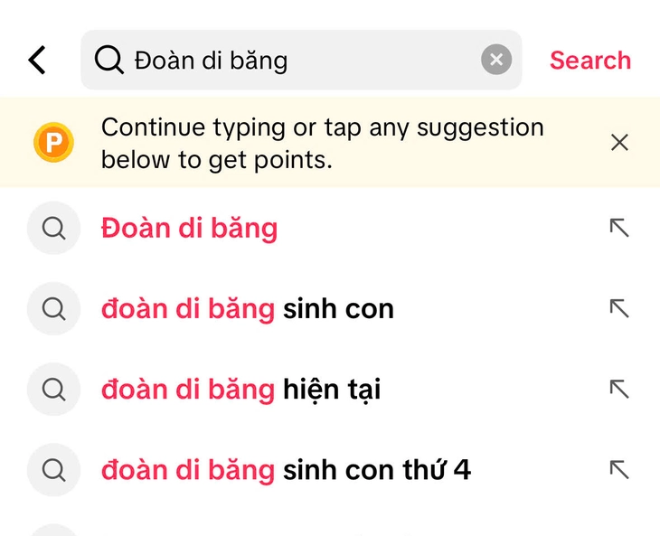Dismiss the points banner
This screenshot has width=660, height=536.
pyautogui.click(x=619, y=142)
